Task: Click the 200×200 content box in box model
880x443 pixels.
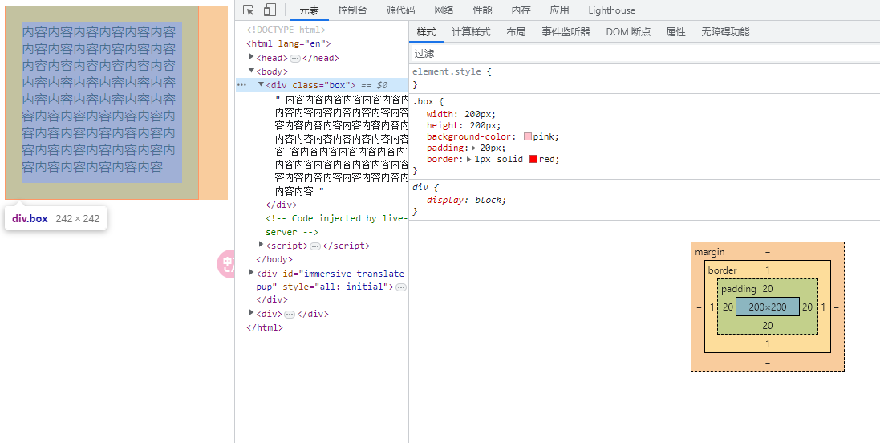Action: coord(768,307)
